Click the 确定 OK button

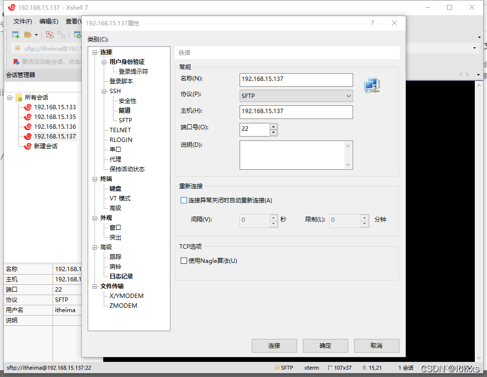[325, 346]
